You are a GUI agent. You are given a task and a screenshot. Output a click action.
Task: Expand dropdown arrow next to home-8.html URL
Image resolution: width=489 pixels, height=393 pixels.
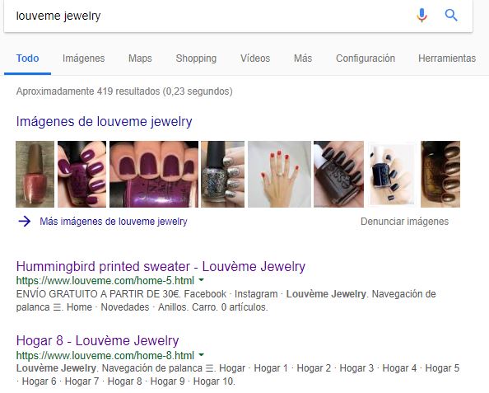click(x=202, y=355)
